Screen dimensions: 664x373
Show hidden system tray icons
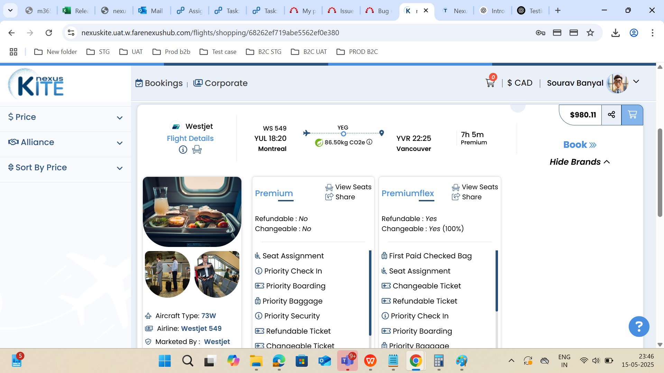coord(511,361)
